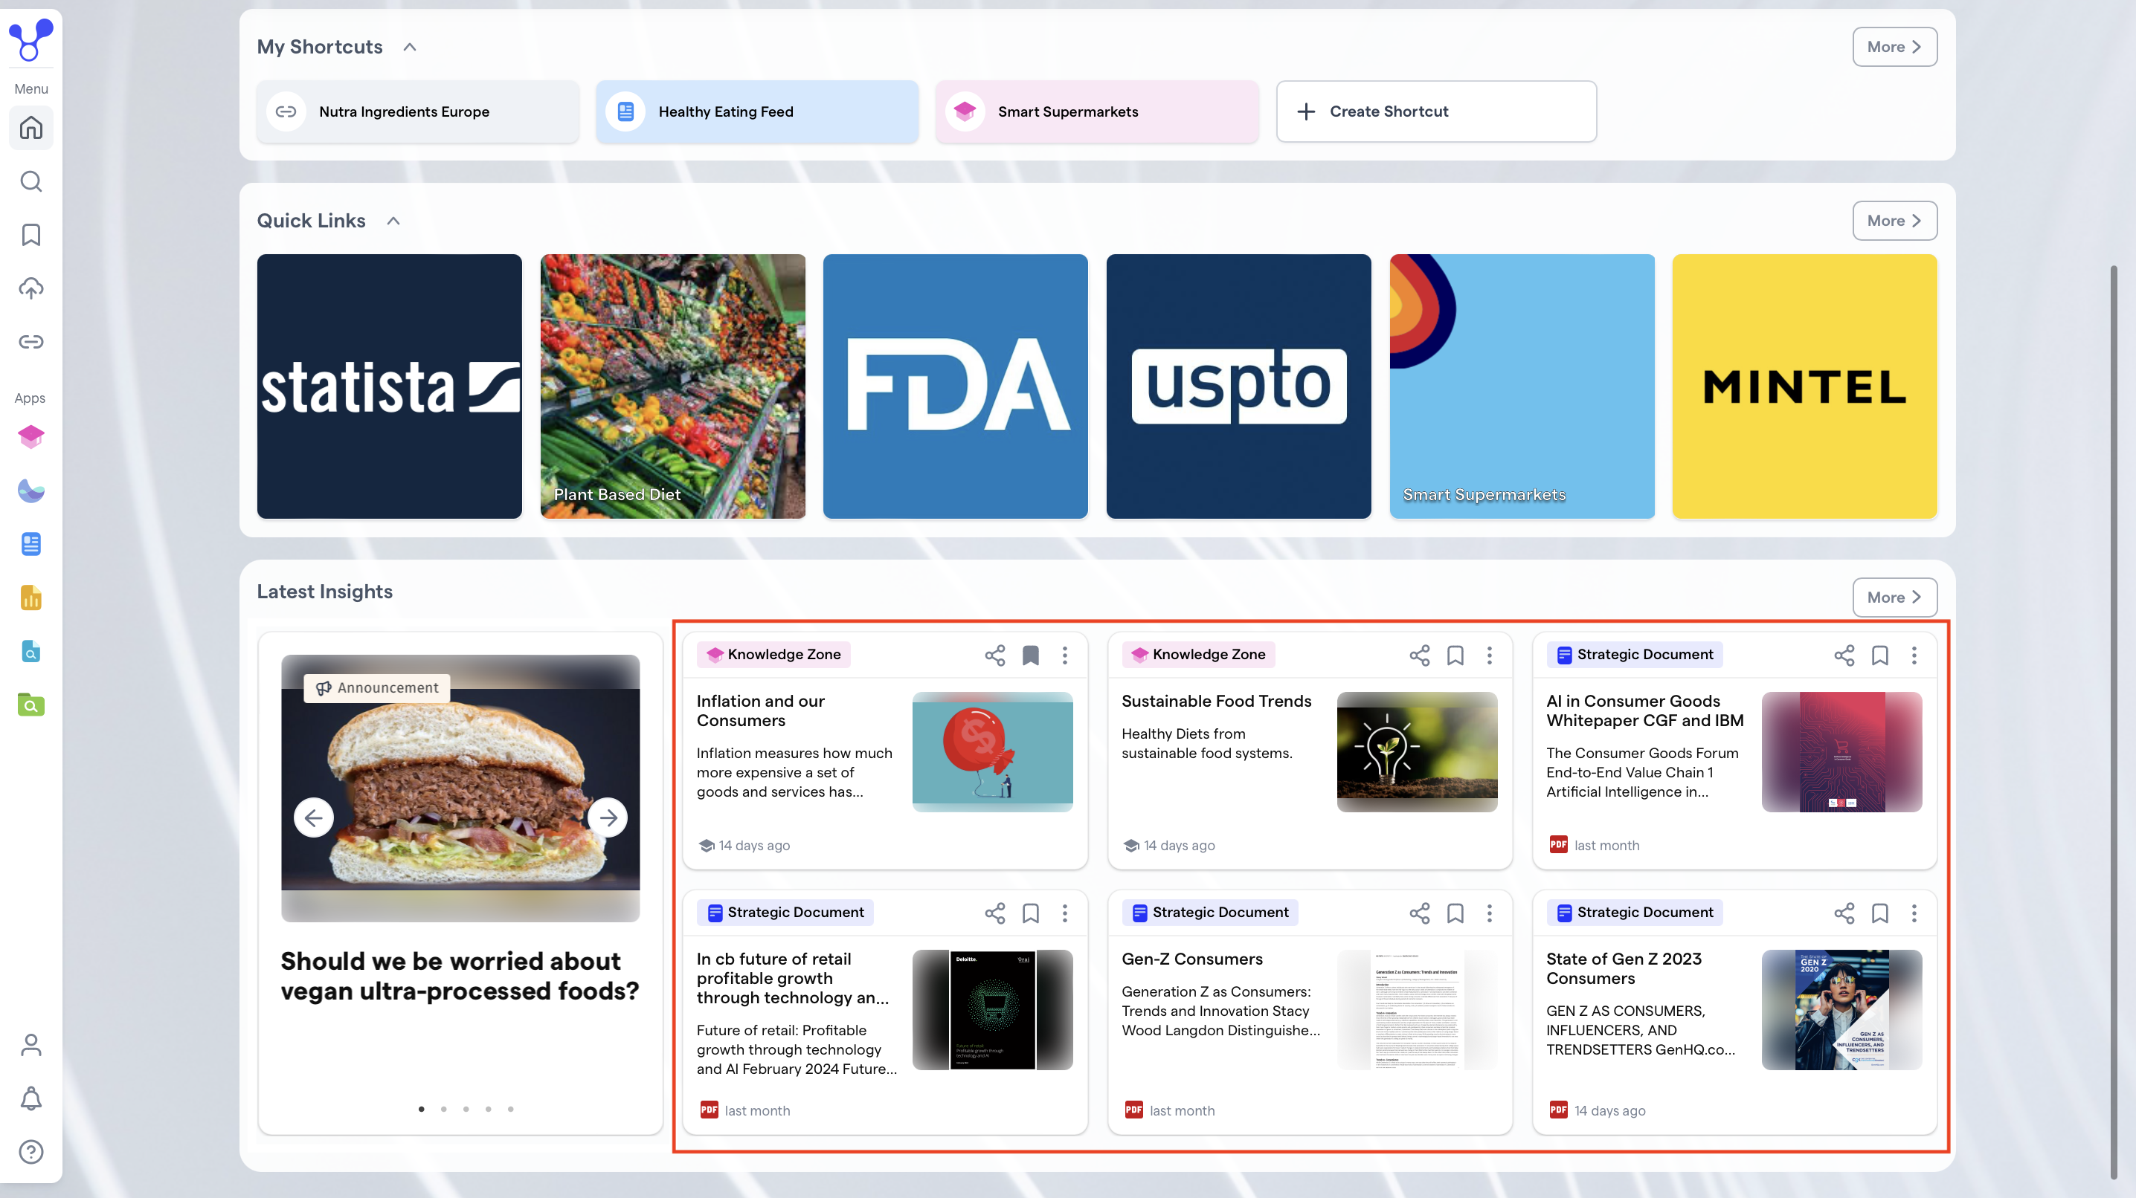Open the Home icon in the sidebar
Screen dimensions: 2136x1198
[x=30, y=128]
